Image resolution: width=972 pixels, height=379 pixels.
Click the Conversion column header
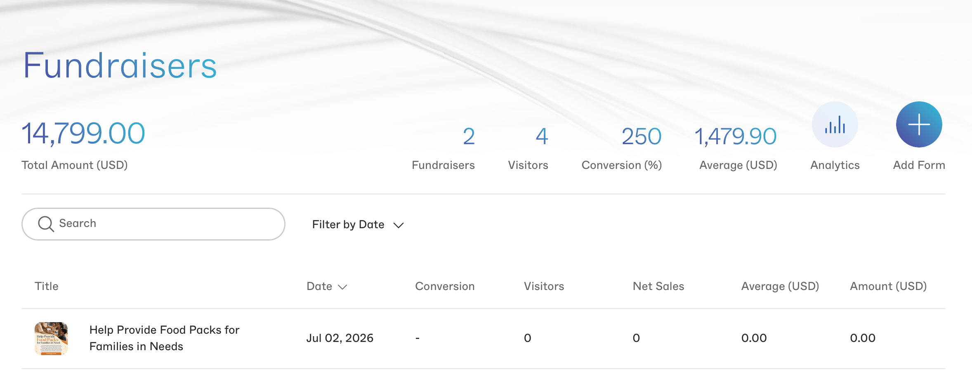[445, 286]
